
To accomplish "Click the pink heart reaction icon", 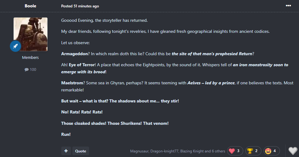I will click(232, 151).
